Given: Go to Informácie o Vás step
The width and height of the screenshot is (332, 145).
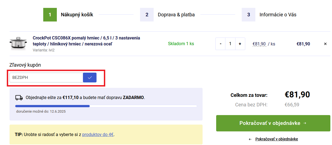Looking at the screenshot, I should (278, 15).
